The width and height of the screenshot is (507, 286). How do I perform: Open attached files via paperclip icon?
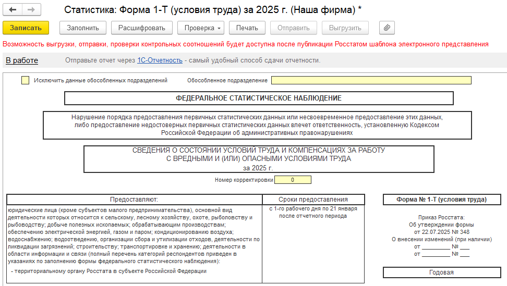tap(387, 28)
